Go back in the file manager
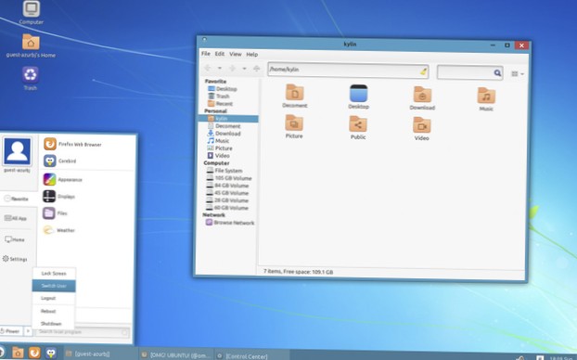 click(208, 68)
